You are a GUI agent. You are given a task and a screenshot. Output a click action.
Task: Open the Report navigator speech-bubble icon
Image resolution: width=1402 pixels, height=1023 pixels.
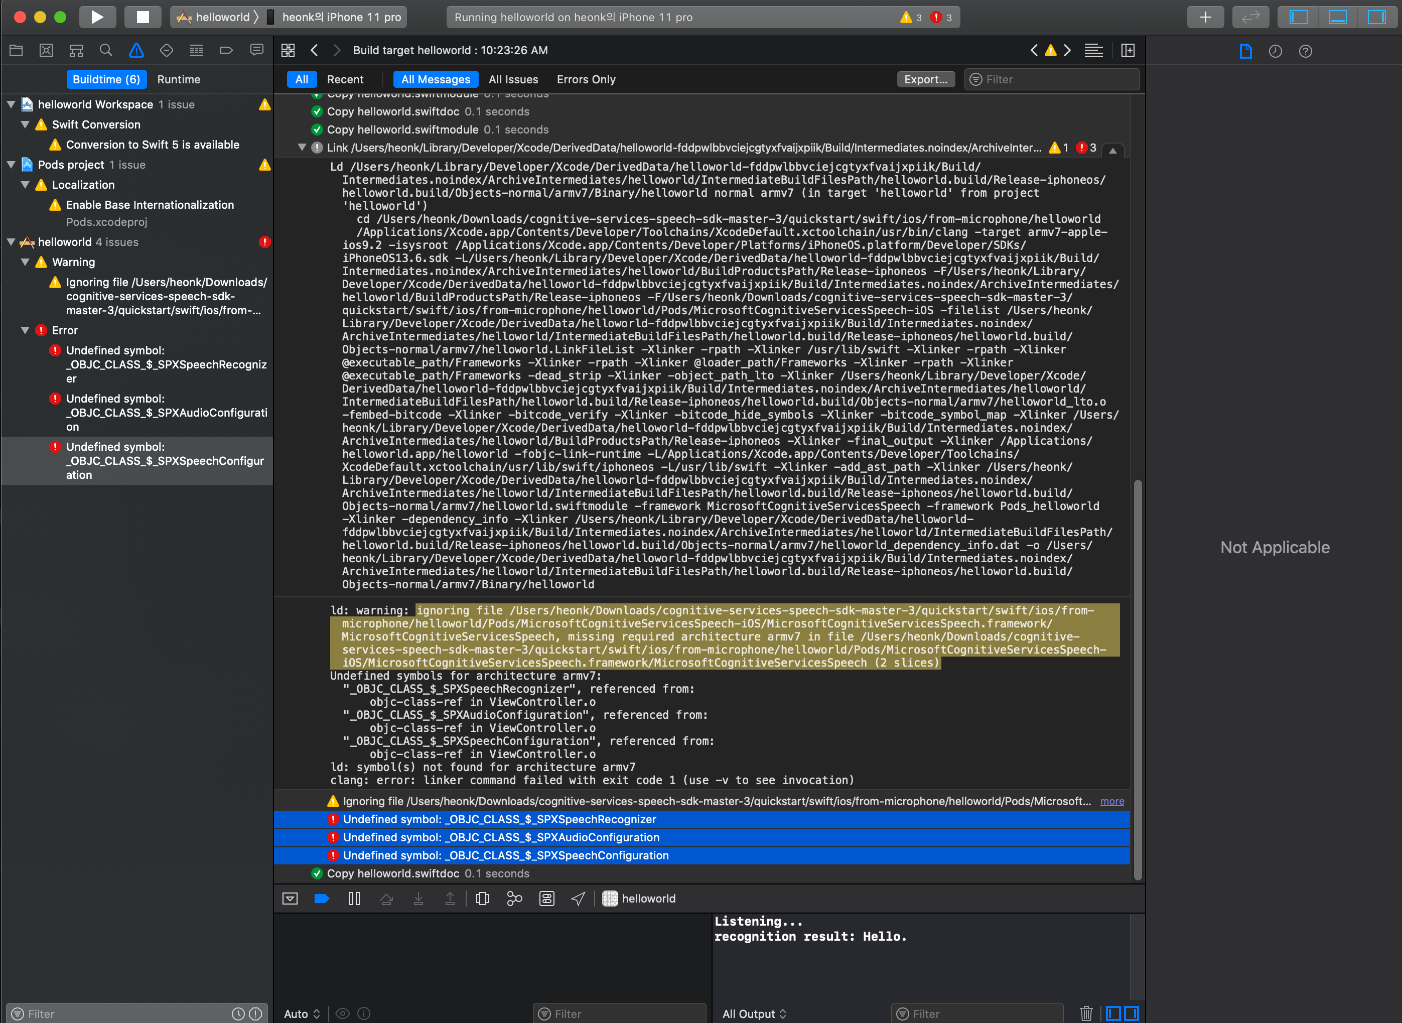point(257,50)
